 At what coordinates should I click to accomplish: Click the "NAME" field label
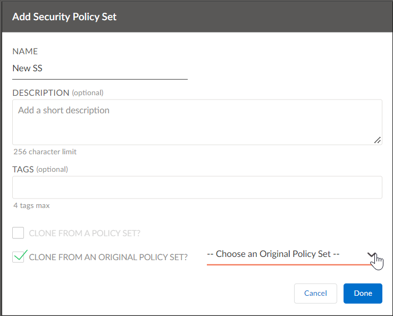point(25,52)
